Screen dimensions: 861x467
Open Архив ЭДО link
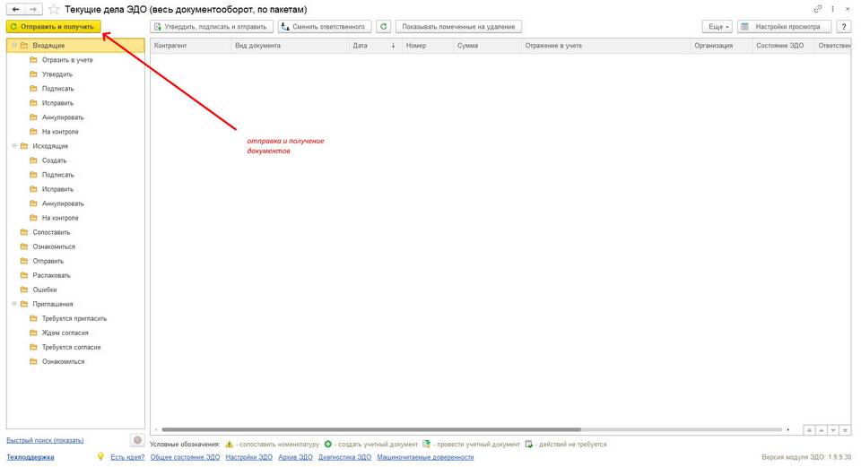(295, 456)
